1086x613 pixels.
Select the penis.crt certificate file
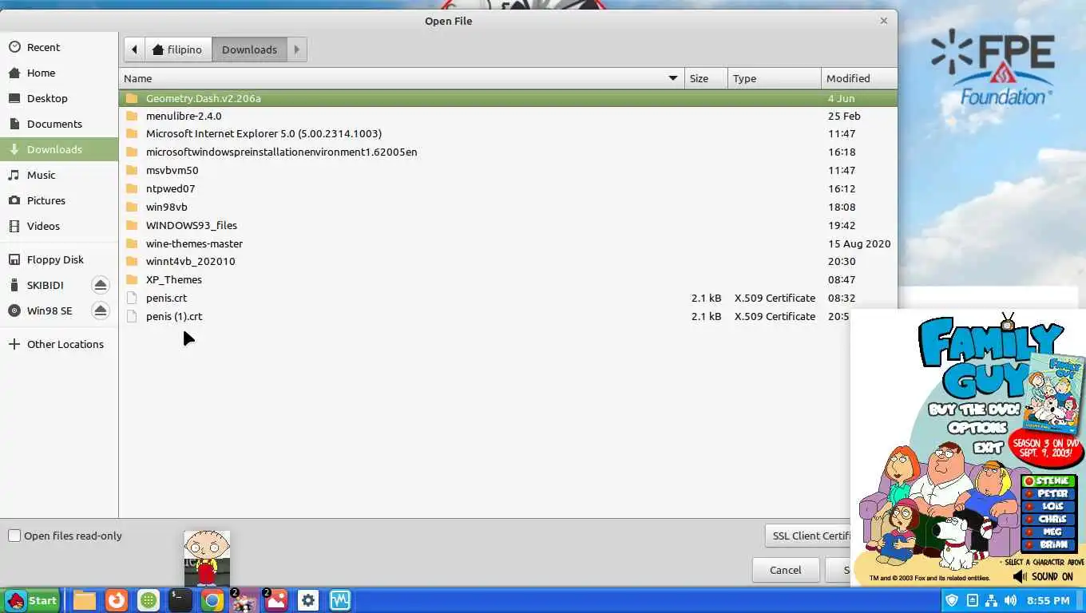(509, 298)
